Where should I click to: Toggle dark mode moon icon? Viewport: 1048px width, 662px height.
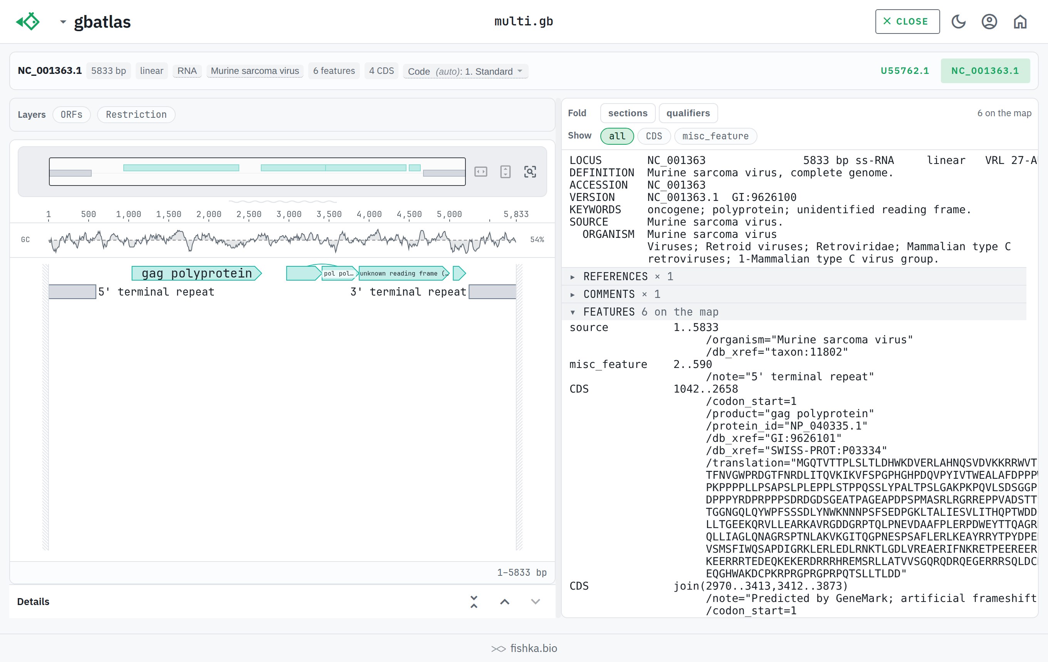(x=958, y=21)
